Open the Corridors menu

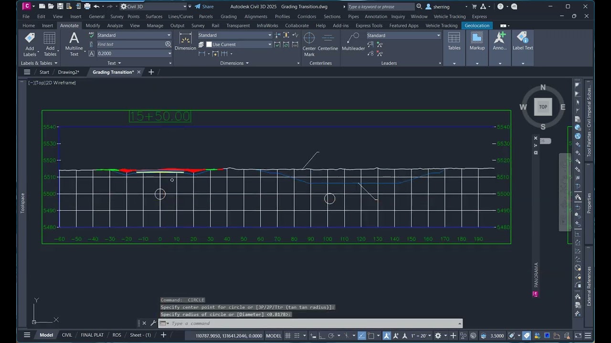click(x=306, y=16)
